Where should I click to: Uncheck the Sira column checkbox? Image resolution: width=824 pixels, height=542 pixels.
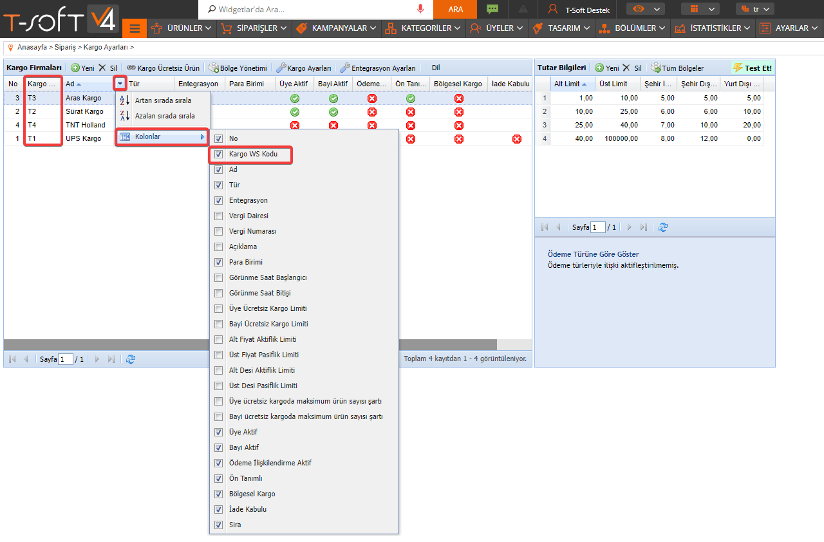[x=219, y=525]
